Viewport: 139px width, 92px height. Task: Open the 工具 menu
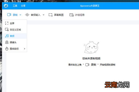click(15, 6)
